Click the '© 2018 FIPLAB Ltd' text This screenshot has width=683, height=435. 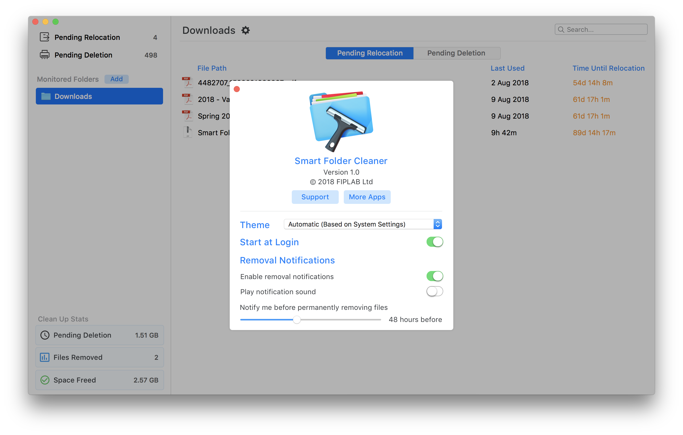pyautogui.click(x=341, y=182)
